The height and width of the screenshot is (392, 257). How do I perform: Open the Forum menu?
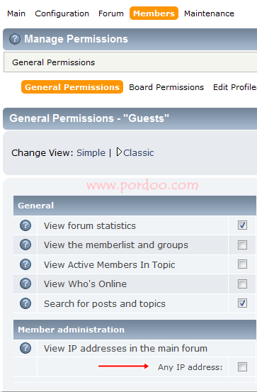[111, 13]
